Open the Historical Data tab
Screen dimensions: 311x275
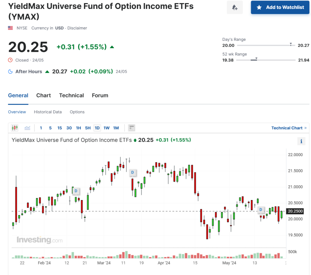[x=48, y=112]
